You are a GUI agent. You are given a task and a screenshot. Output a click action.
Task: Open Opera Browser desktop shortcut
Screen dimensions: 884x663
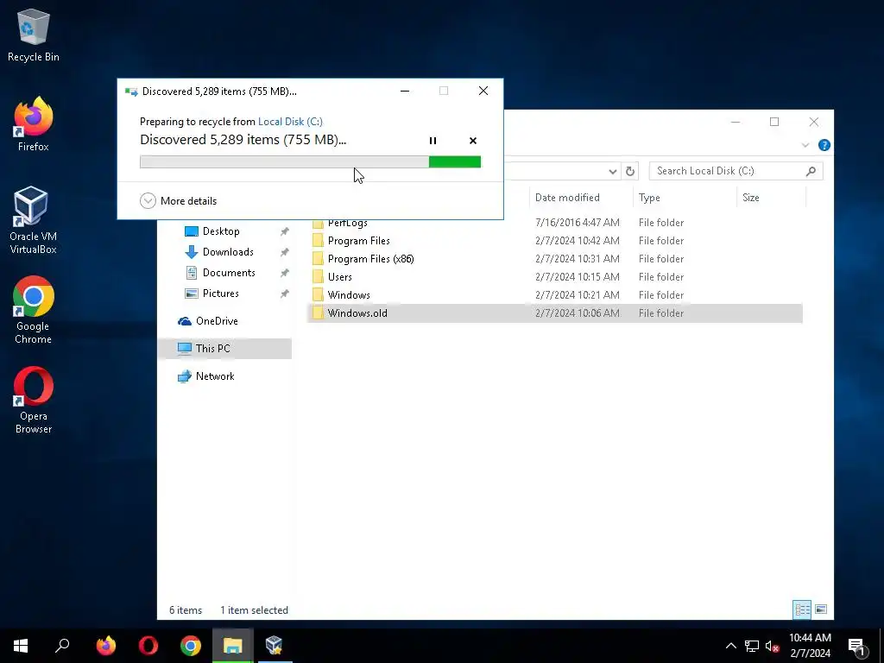click(34, 401)
